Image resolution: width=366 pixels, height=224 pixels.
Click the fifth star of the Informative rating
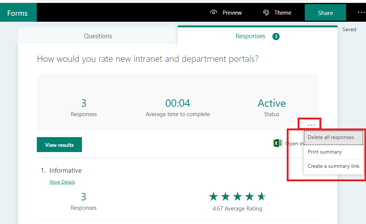(x=262, y=196)
